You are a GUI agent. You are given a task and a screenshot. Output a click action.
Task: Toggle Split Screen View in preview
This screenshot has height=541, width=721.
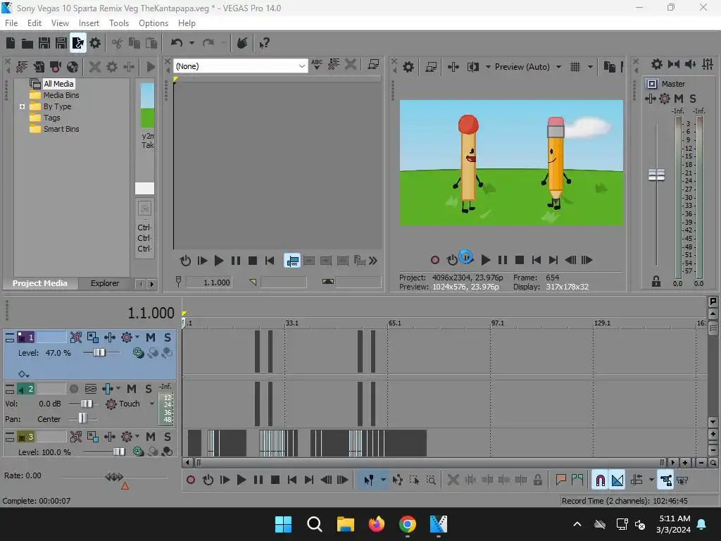[473, 67]
